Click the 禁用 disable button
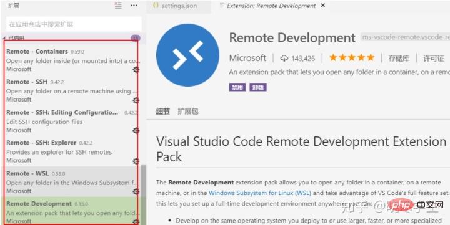Screen dimensions: 450x225 tap(237, 87)
